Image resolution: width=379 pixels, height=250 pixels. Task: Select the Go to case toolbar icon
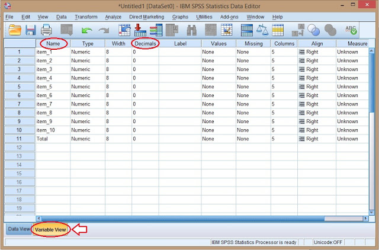(x=124, y=30)
